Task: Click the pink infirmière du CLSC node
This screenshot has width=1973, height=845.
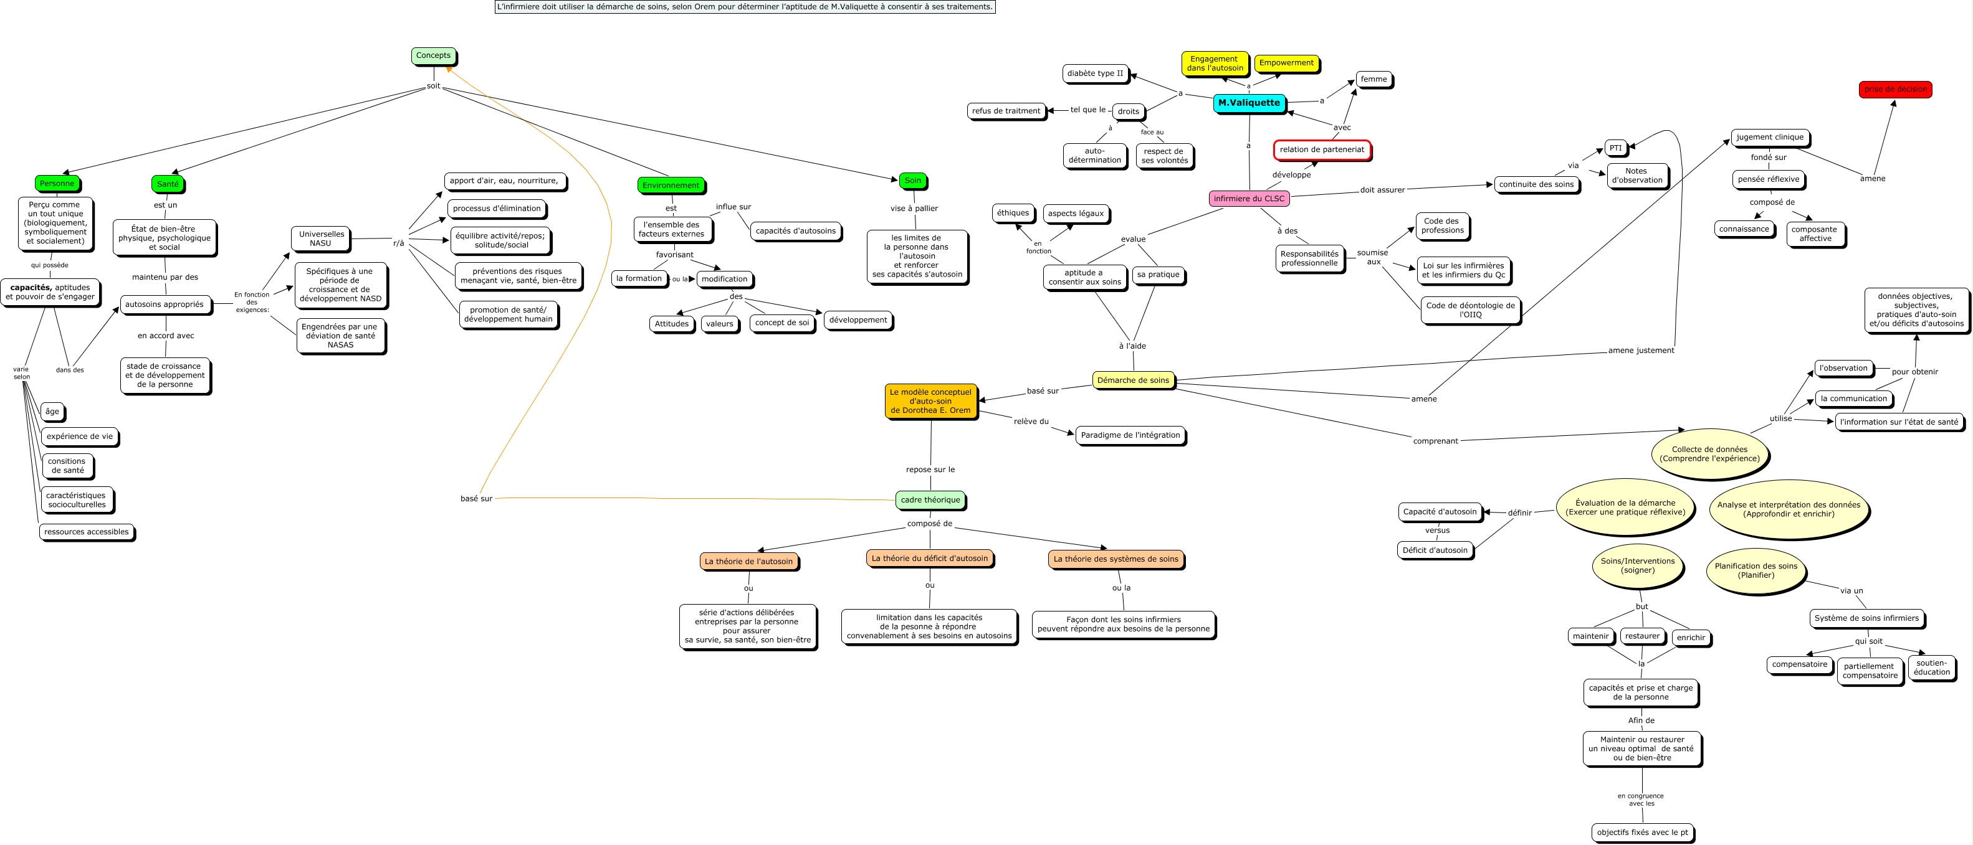Action: coord(1248,198)
